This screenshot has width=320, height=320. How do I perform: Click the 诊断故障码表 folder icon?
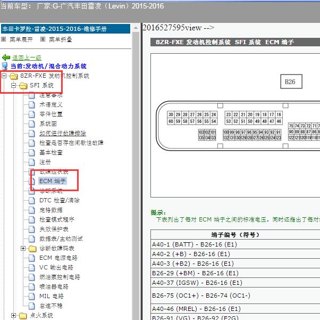(32, 249)
